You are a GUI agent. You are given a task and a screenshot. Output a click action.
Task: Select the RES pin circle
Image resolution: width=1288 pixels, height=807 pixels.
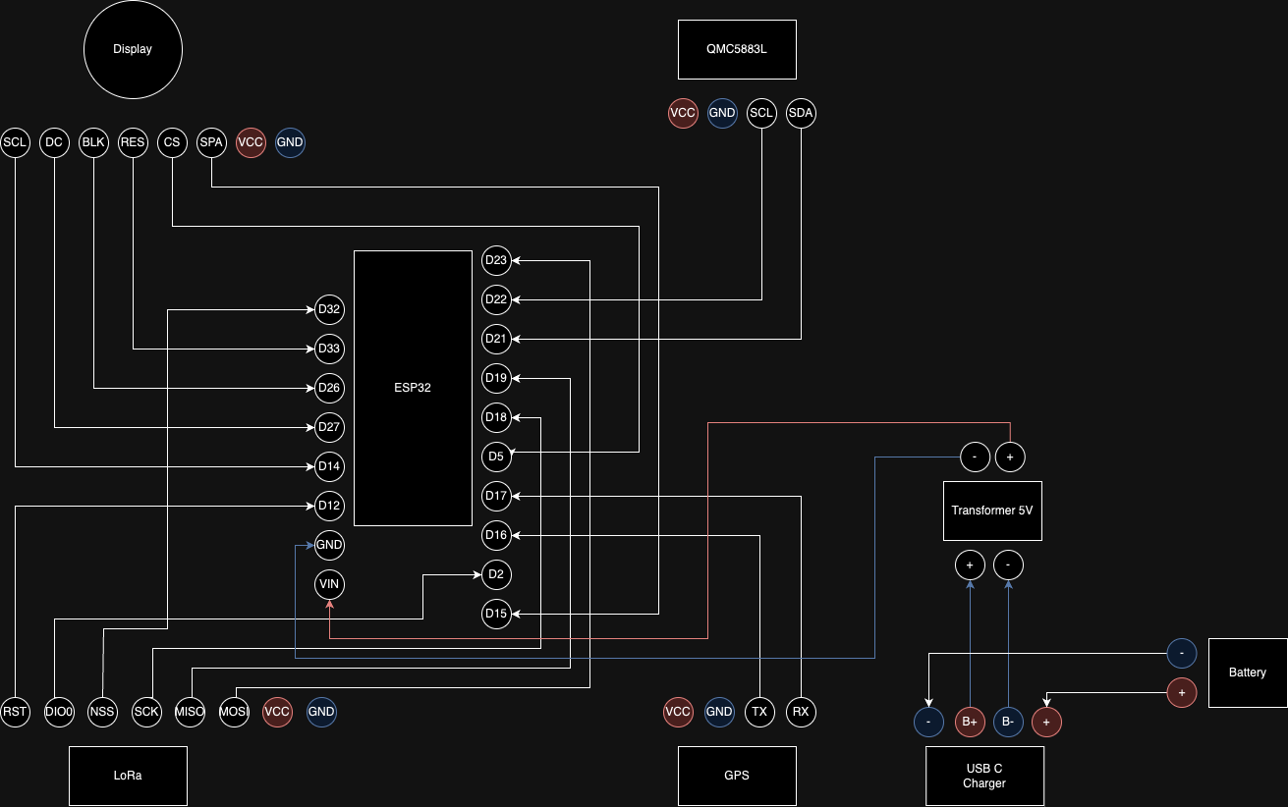[x=133, y=142]
